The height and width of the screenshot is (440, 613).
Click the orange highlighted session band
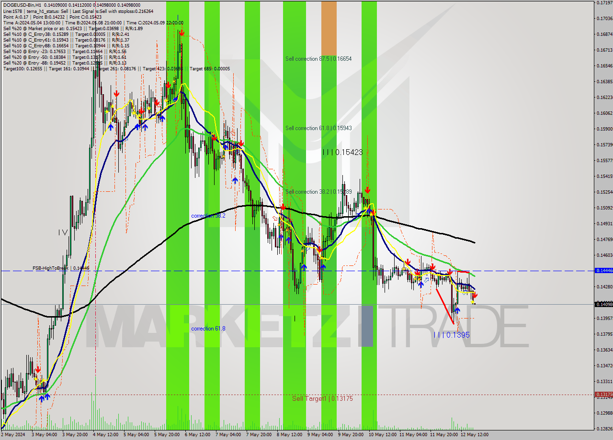329,28
